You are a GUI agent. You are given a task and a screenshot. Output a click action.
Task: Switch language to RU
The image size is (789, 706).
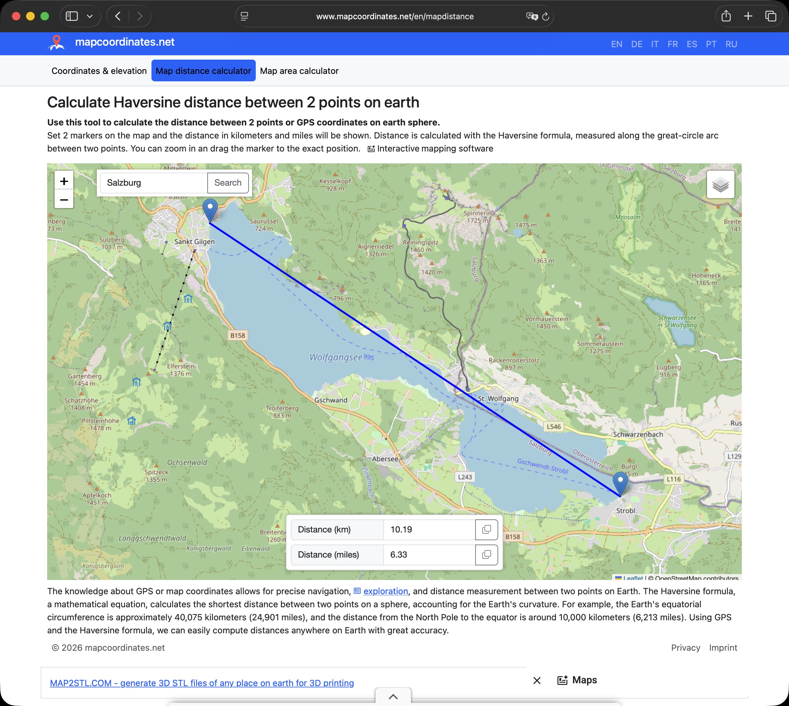[x=731, y=44]
